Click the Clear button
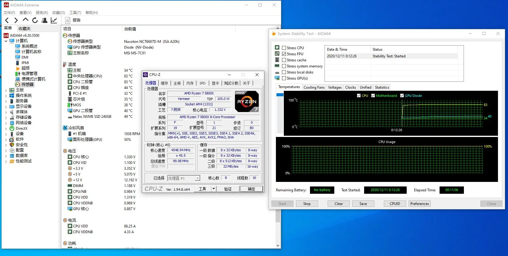This screenshot has width=508, height=256. 339,204
